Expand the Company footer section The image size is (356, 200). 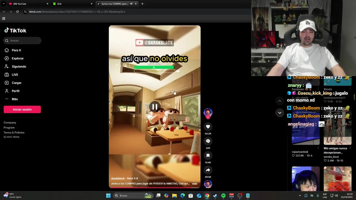(x=10, y=122)
